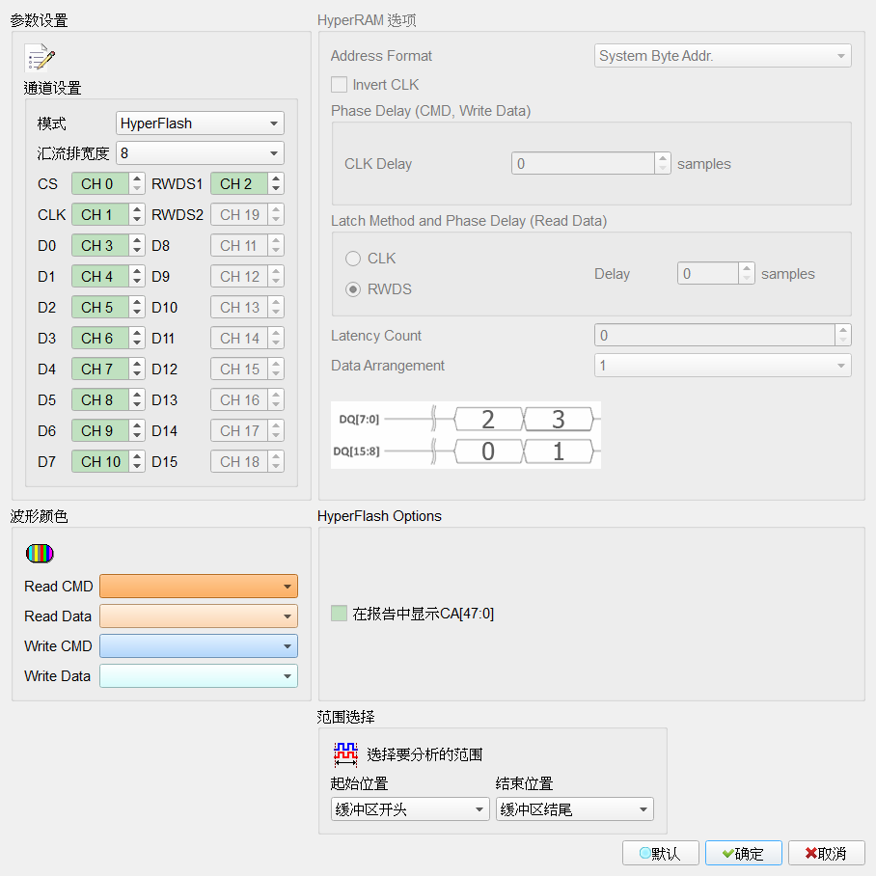This screenshot has height=876, width=876.
Task: Click the parameter settings notepad icon
Action: tap(41, 58)
